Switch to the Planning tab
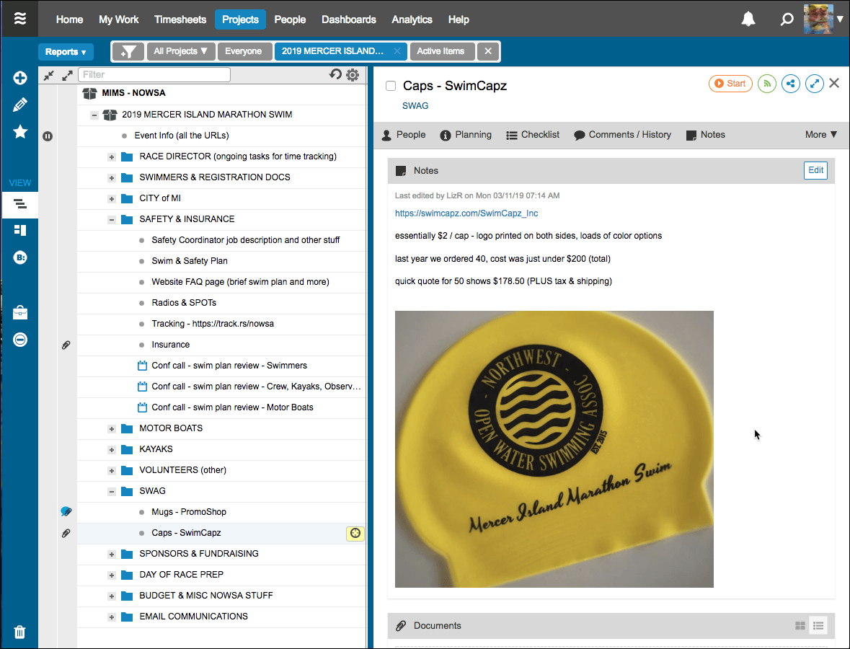This screenshot has height=649, width=850. [x=466, y=134]
